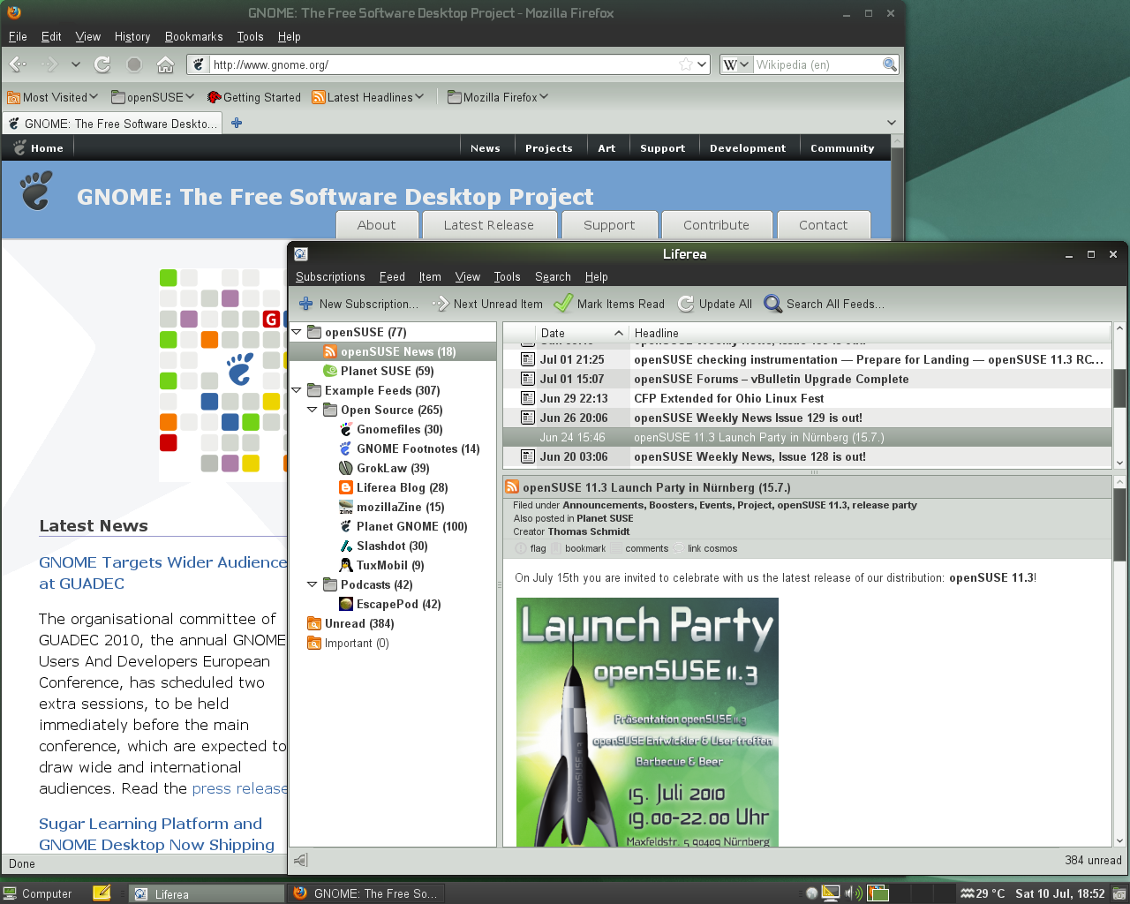Follow the press release link
This screenshot has width=1130, height=904.
[x=240, y=788]
